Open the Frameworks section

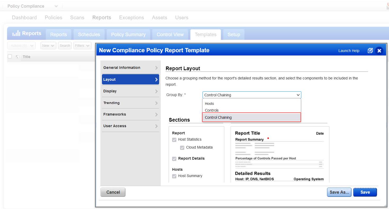131,114
